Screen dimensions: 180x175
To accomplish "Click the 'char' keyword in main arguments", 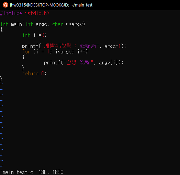I will click(x=58, y=24).
